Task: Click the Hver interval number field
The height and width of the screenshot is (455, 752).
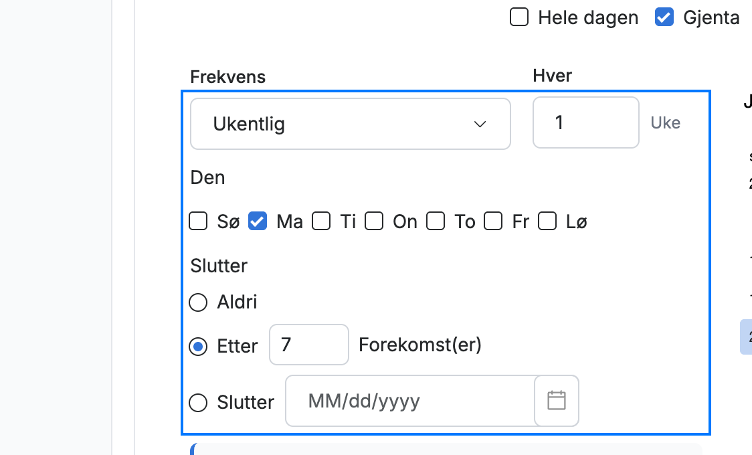Action: coord(585,122)
